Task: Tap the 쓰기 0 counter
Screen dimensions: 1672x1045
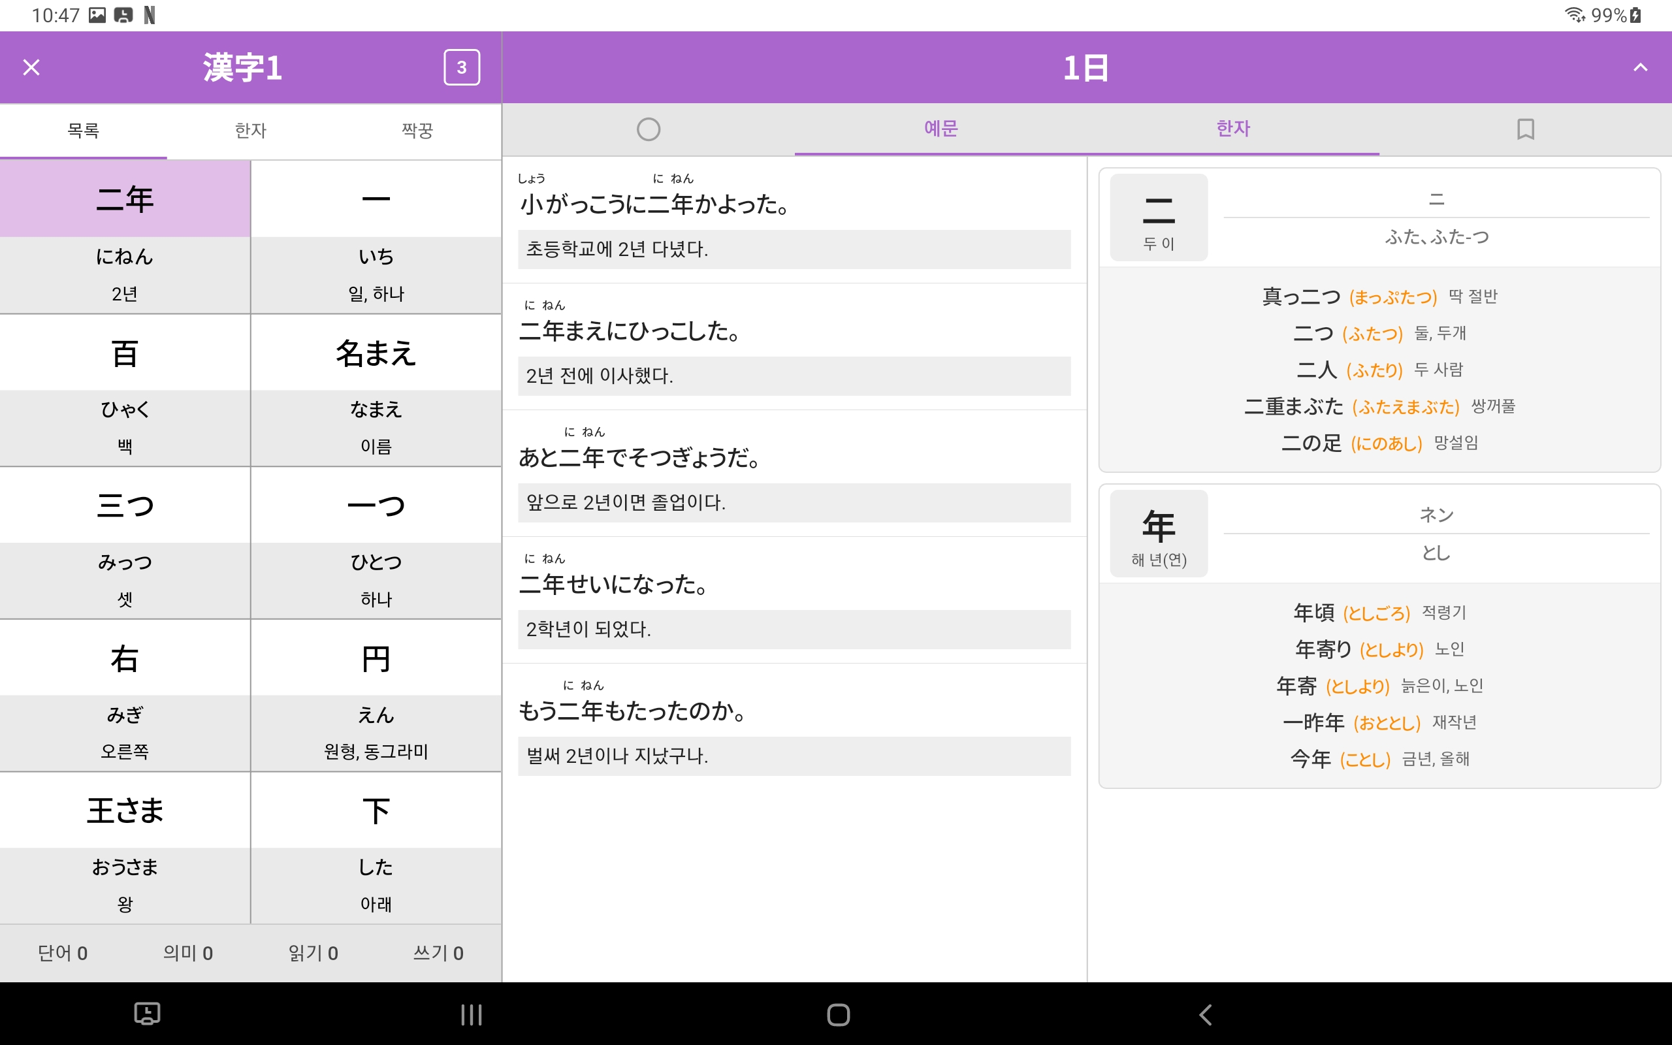Action: [438, 953]
